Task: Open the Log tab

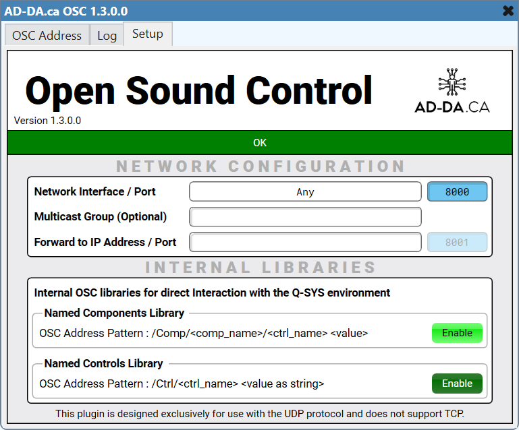Action: [107, 36]
